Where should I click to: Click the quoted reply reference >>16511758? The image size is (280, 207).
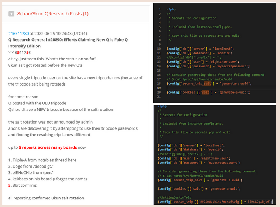tap(20, 53)
